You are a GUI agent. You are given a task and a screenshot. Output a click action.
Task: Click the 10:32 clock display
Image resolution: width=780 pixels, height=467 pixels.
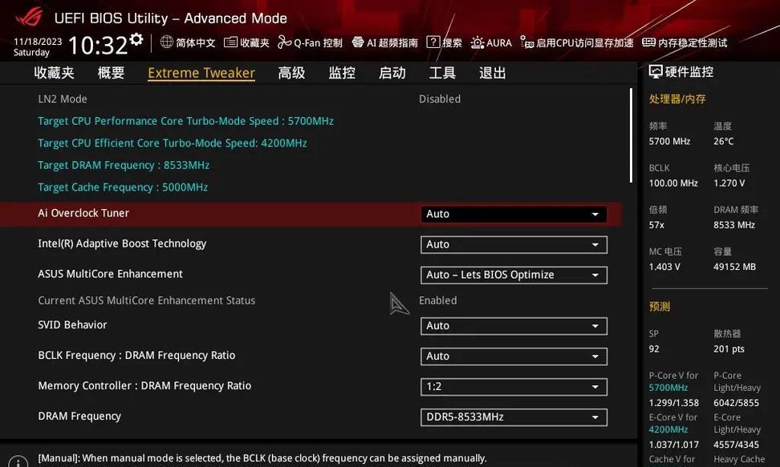[98, 45]
